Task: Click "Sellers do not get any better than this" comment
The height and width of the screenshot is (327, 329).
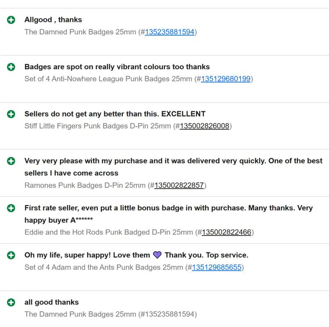Action: [115, 114]
